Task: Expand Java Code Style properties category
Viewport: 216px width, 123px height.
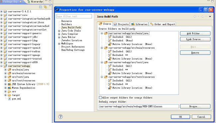Action: 59,31
